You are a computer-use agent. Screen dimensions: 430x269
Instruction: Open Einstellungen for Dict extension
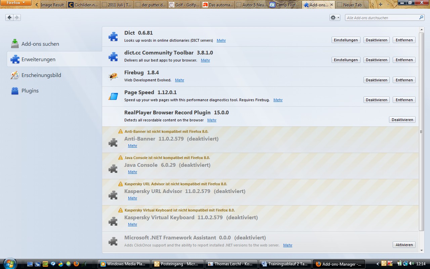click(346, 40)
